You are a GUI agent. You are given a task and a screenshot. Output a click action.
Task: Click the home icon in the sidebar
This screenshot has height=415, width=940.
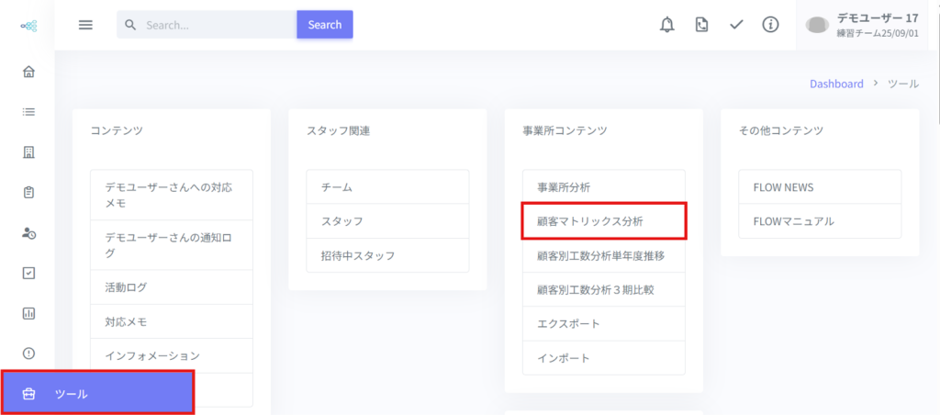(28, 72)
